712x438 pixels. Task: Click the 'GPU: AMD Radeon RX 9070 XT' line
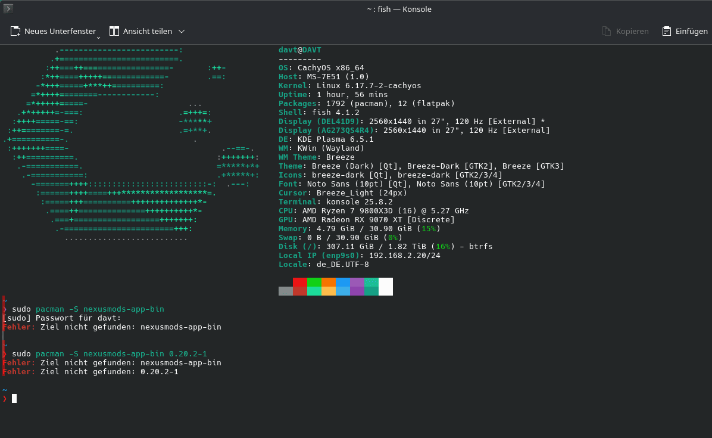click(x=367, y=220)
